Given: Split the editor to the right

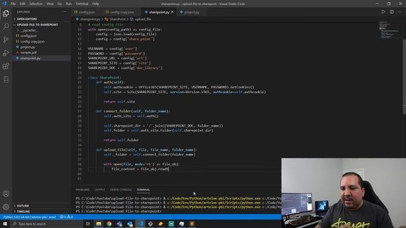Looking at the screenshot, I should 391,12.
